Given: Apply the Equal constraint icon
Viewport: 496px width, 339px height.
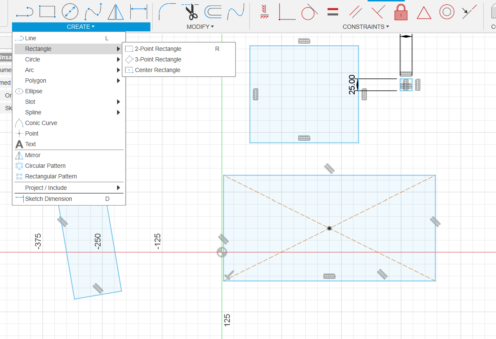Looking at the screenshot, I should pyautogui.click(x=333, y=12).
